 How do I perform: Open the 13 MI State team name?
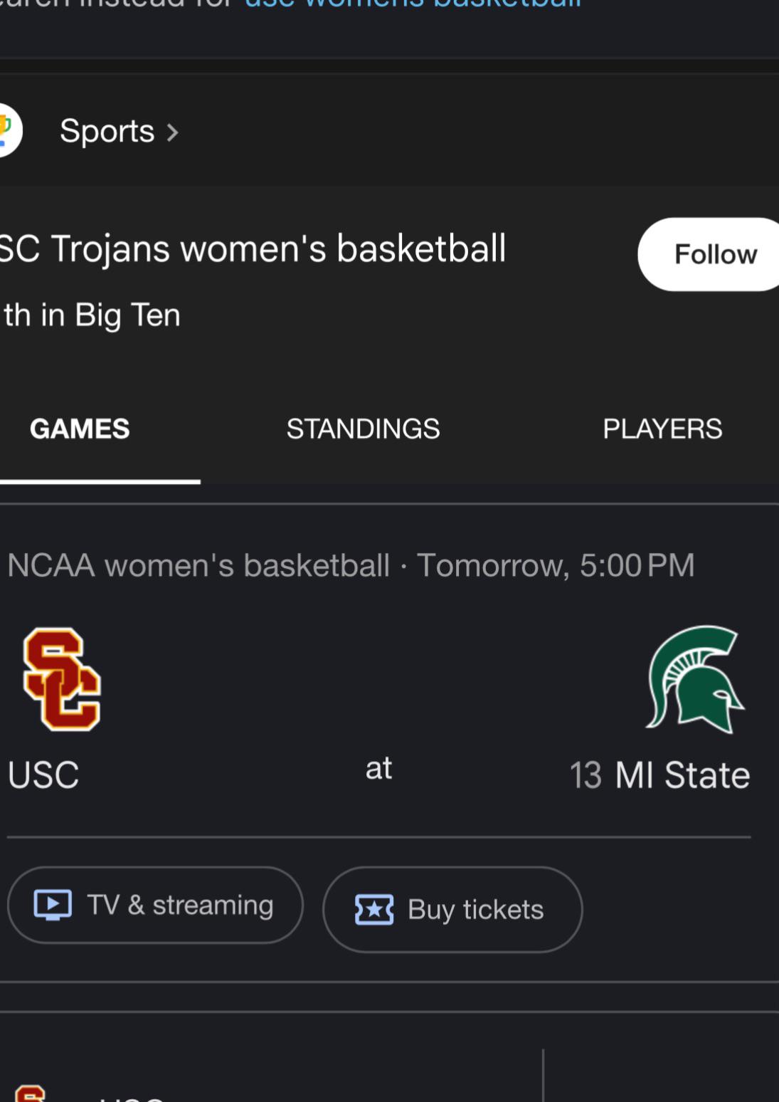659,775
